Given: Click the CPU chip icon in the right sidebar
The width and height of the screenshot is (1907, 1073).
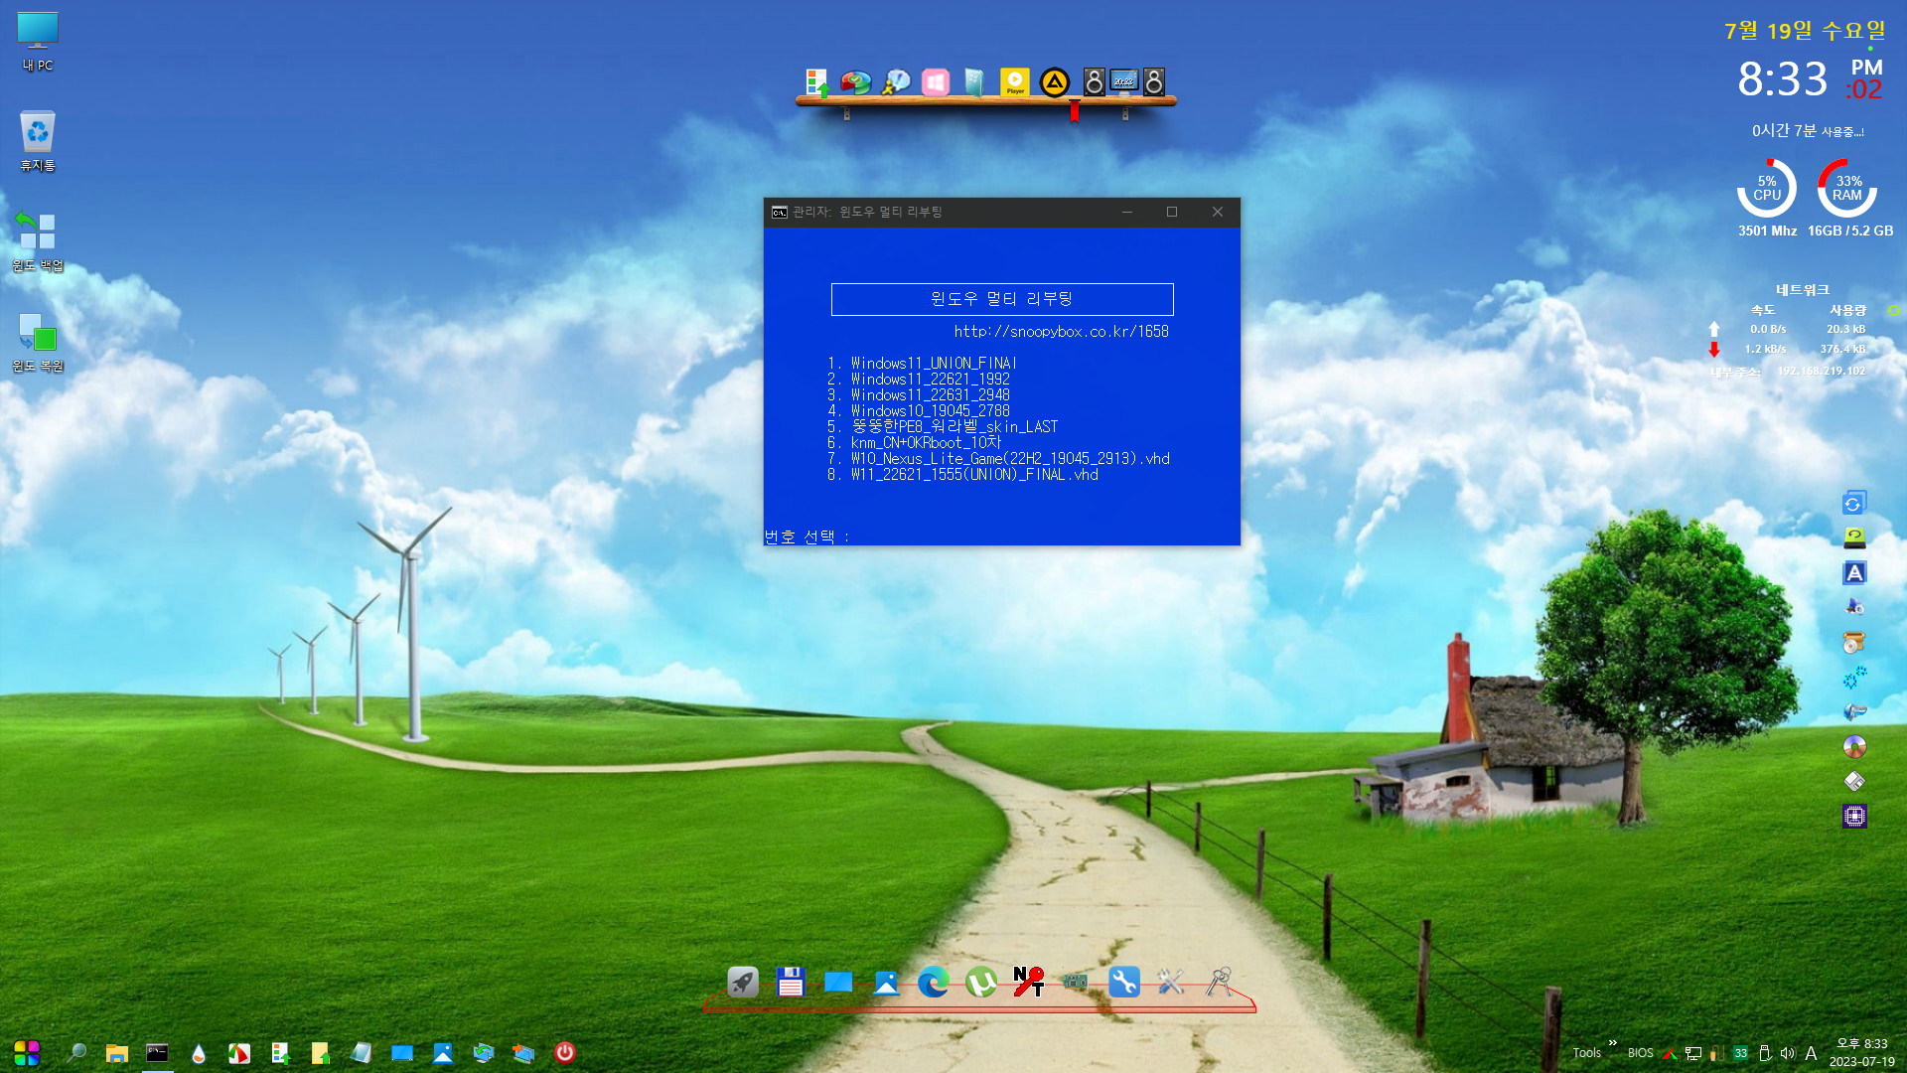Looking at the screenshot, I should click(x=1854, y=817).
